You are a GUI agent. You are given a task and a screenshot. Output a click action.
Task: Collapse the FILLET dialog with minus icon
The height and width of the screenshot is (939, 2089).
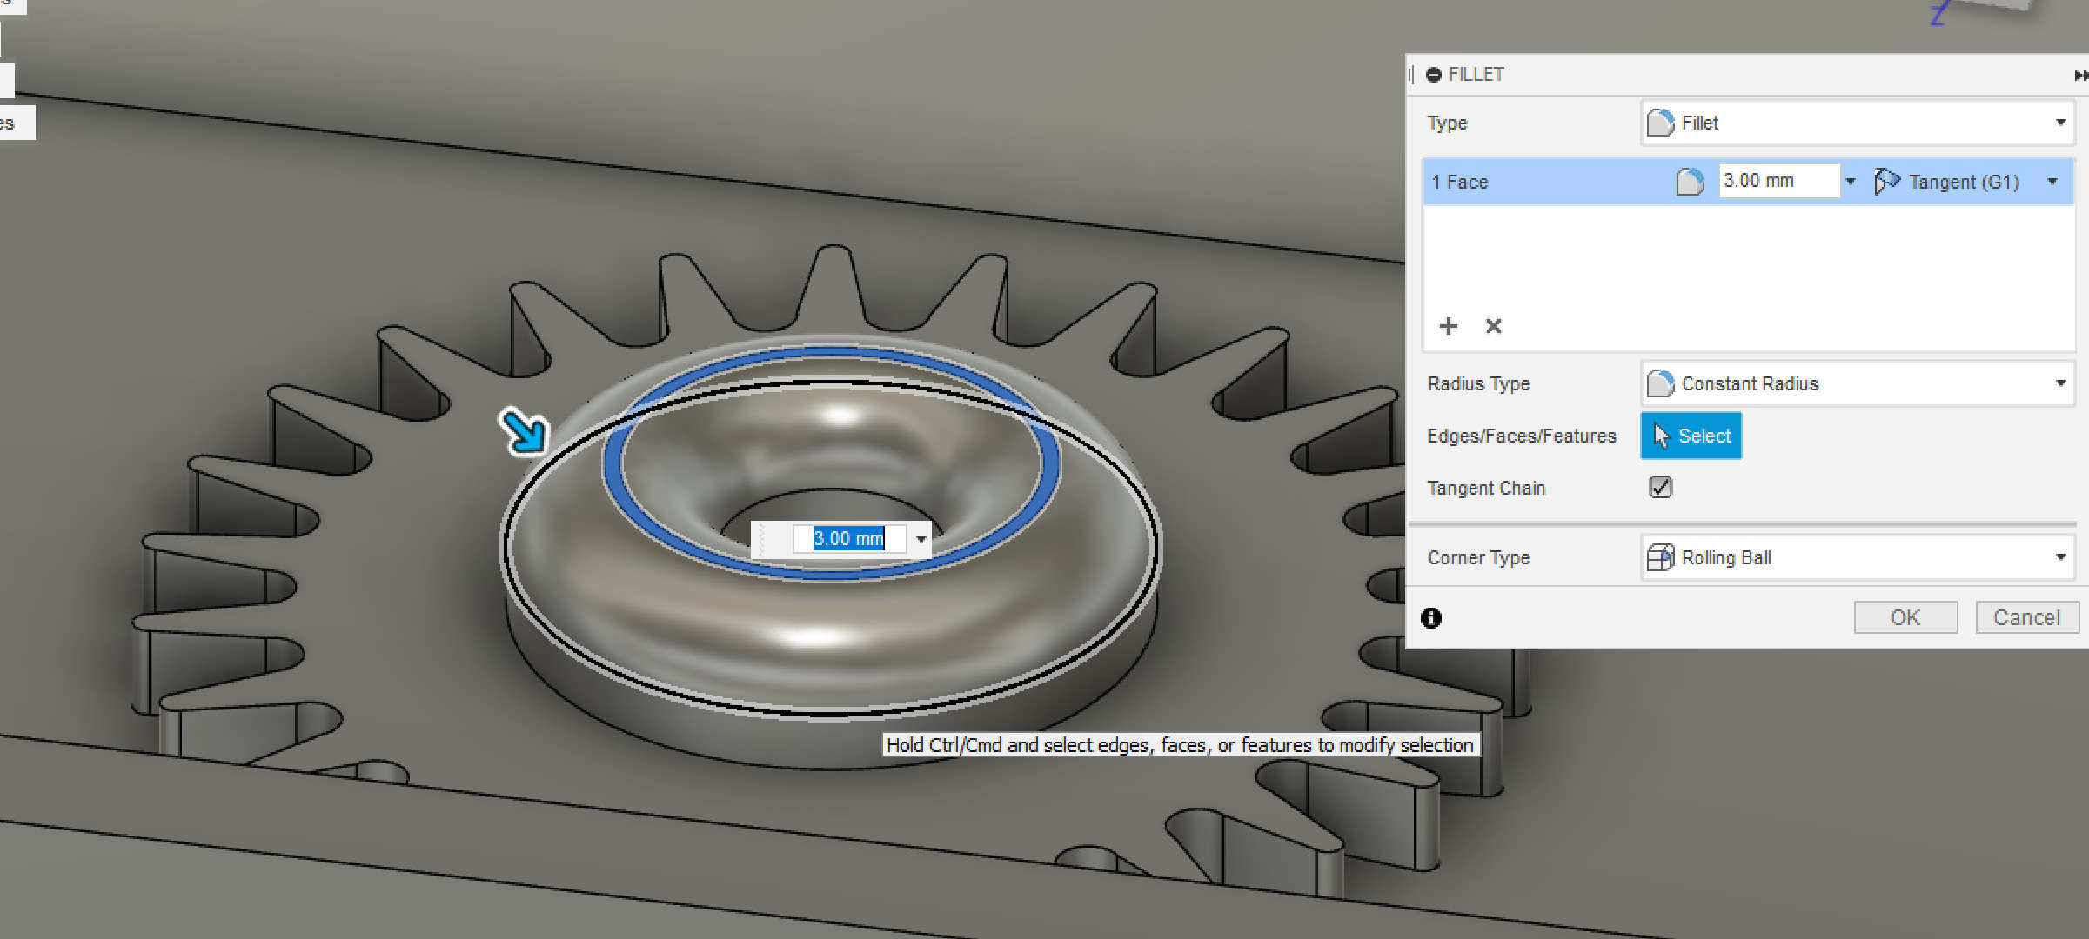(x=1434, y=75)
